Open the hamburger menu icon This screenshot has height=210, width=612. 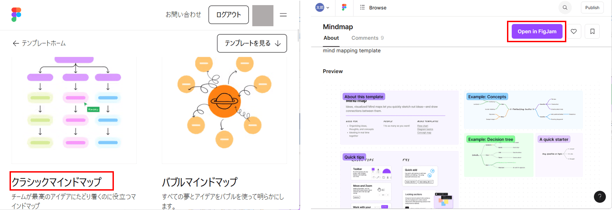[283, 15]
